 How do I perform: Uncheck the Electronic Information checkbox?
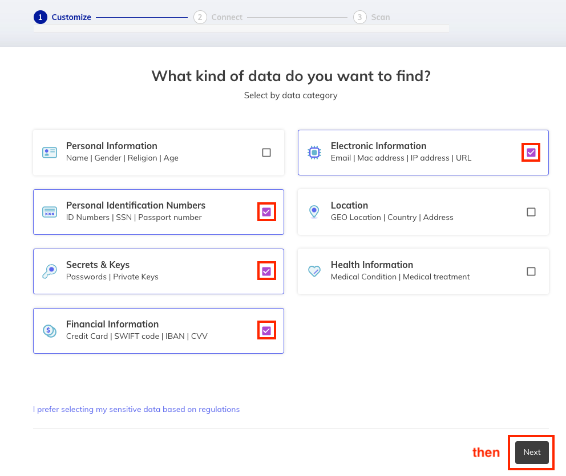[x=531, y=153]
